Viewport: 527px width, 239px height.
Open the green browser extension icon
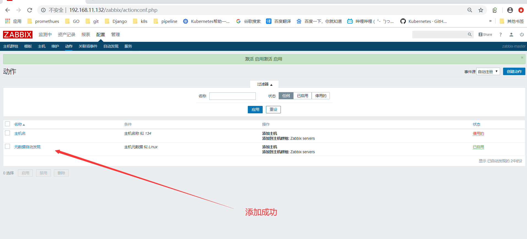point(495,10)
